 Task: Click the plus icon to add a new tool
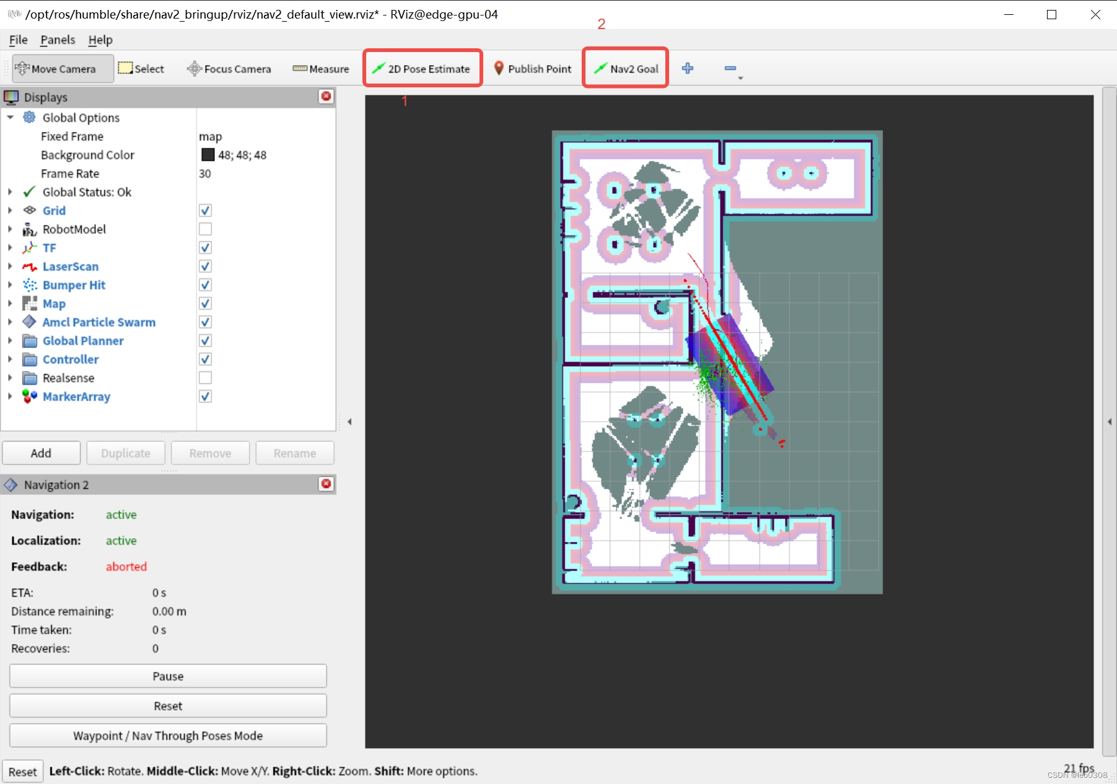coord(688,68)
